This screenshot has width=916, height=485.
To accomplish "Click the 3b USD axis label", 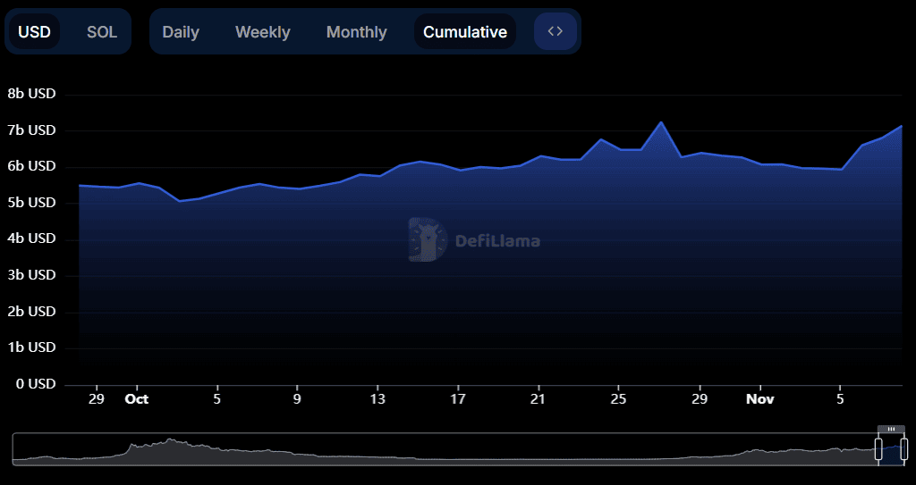I will point(31,274).
